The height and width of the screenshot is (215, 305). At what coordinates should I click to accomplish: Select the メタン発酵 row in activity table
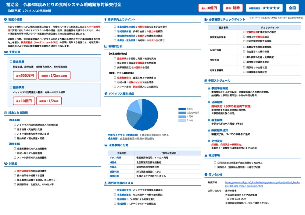[x=115, y=158]
